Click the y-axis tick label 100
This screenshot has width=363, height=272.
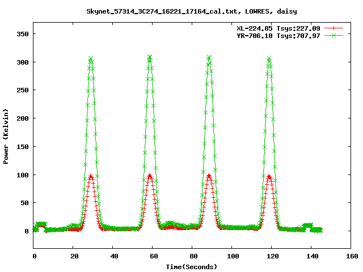pyautogui.click(x=23, y=175)
